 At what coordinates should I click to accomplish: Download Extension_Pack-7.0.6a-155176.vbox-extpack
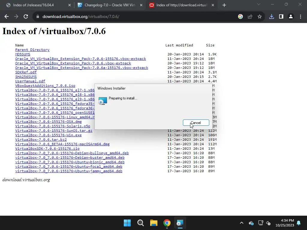click(x=82, y=68)
